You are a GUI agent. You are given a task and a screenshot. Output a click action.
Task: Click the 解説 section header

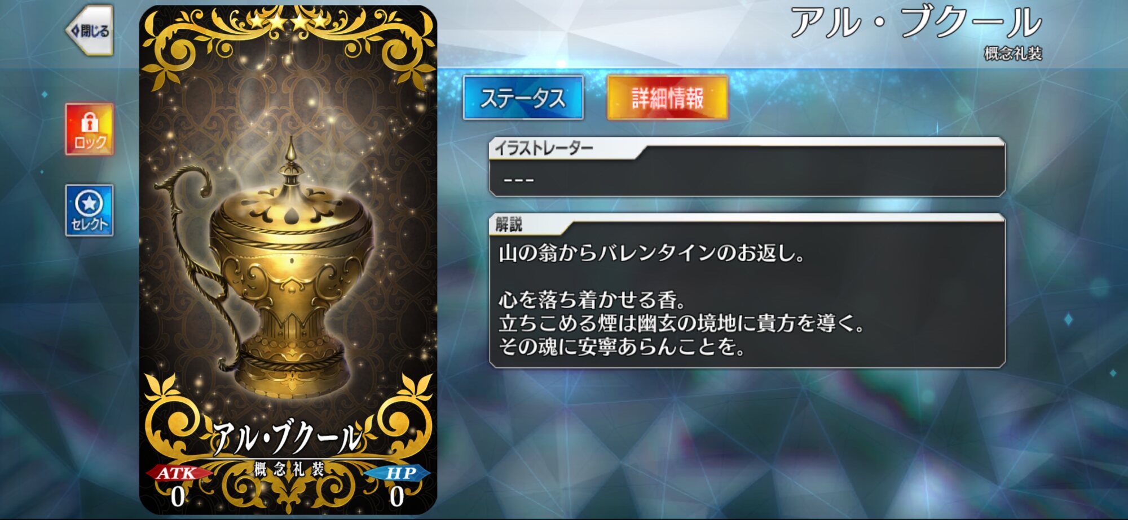tap(509, 225)
